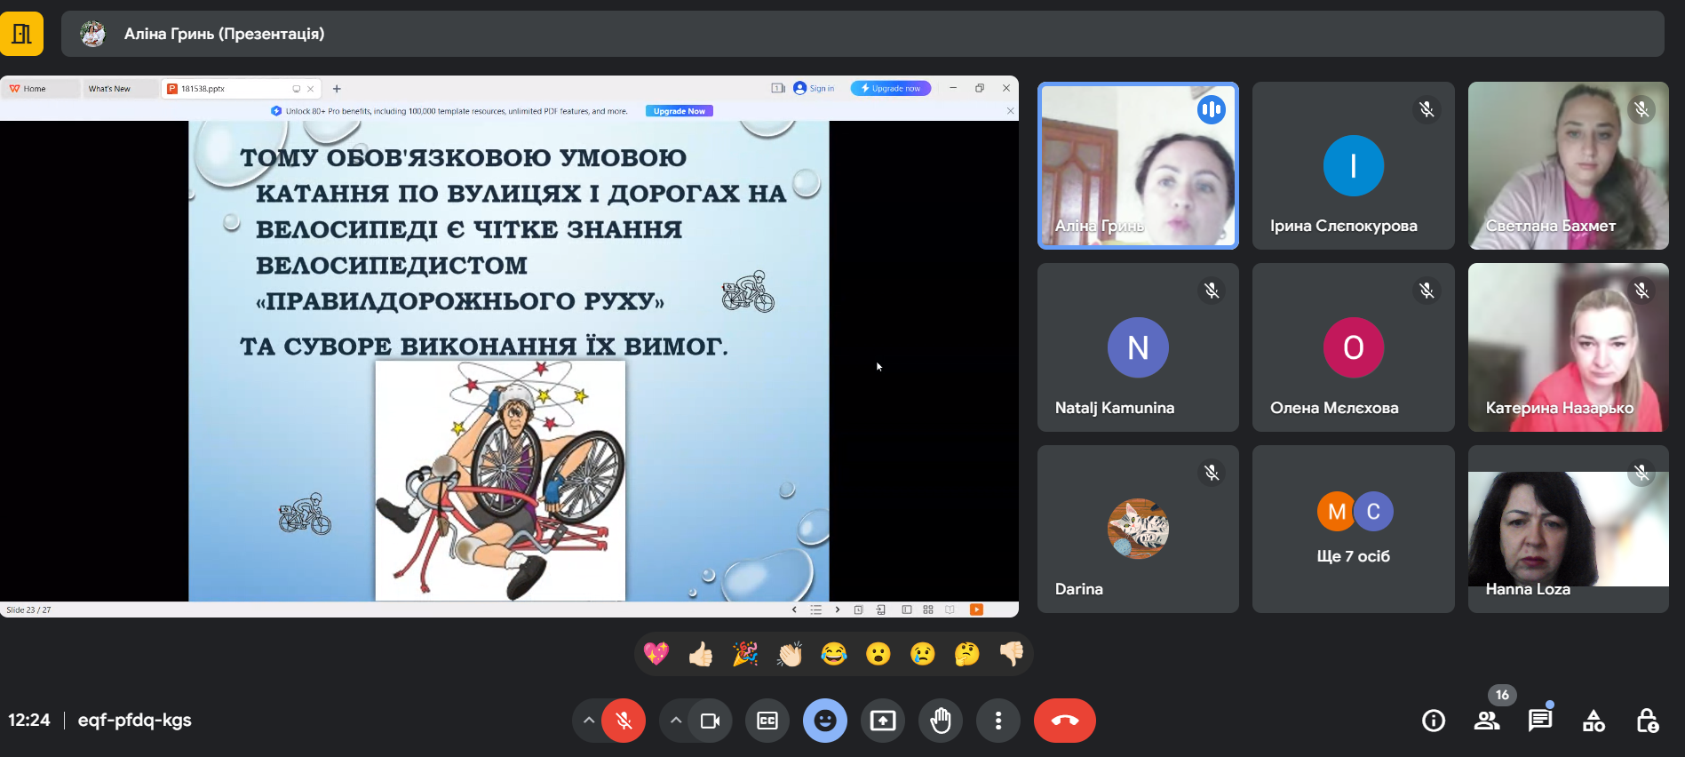The height and width of the screenshot is (757, 1685).
Task: Leave the call with red hang-up button
Action: [x=1064, y=721]
